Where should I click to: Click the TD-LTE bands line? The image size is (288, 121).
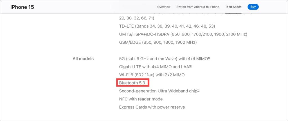point(167,26)
